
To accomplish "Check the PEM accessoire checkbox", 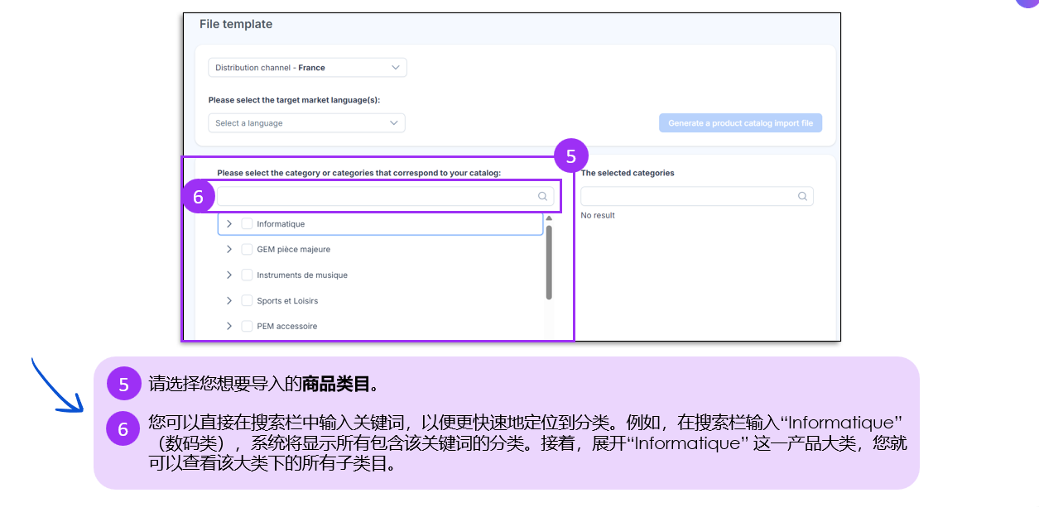I will point(247,327).
